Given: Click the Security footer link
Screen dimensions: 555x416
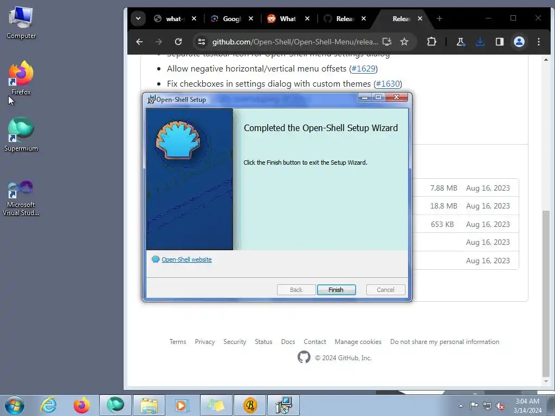Looking at the screenshot, I should pos(235,342).
